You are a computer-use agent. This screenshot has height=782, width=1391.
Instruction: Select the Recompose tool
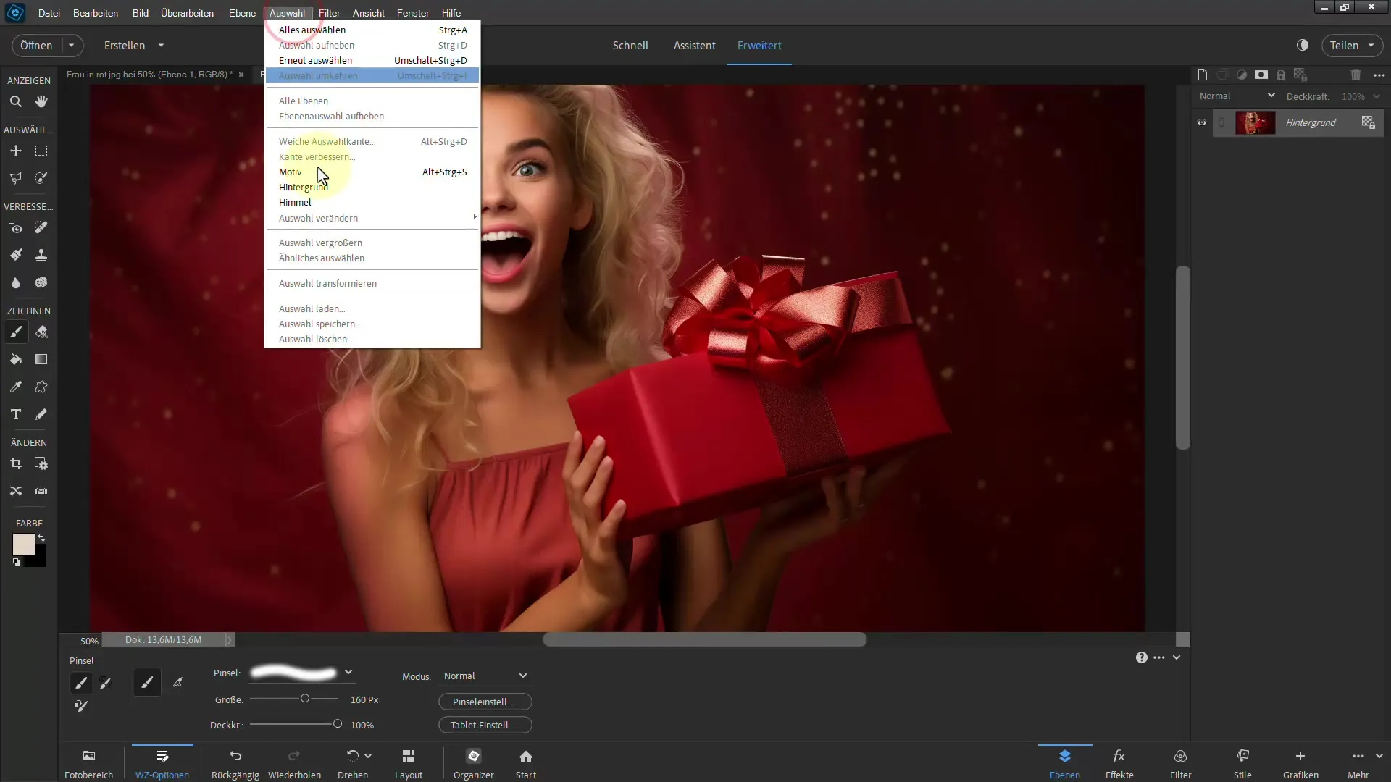(41, 463)
